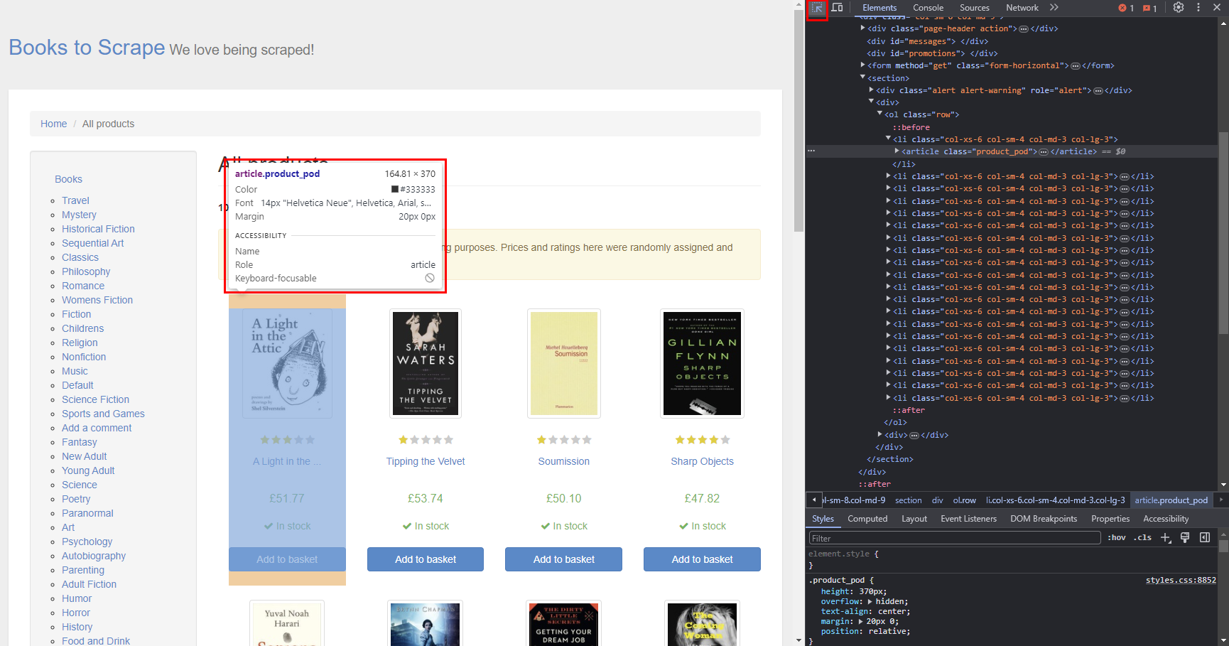Screen dimensions: 1229x646
Task: Toggle the .cls element classes button
Action: 1142,538
